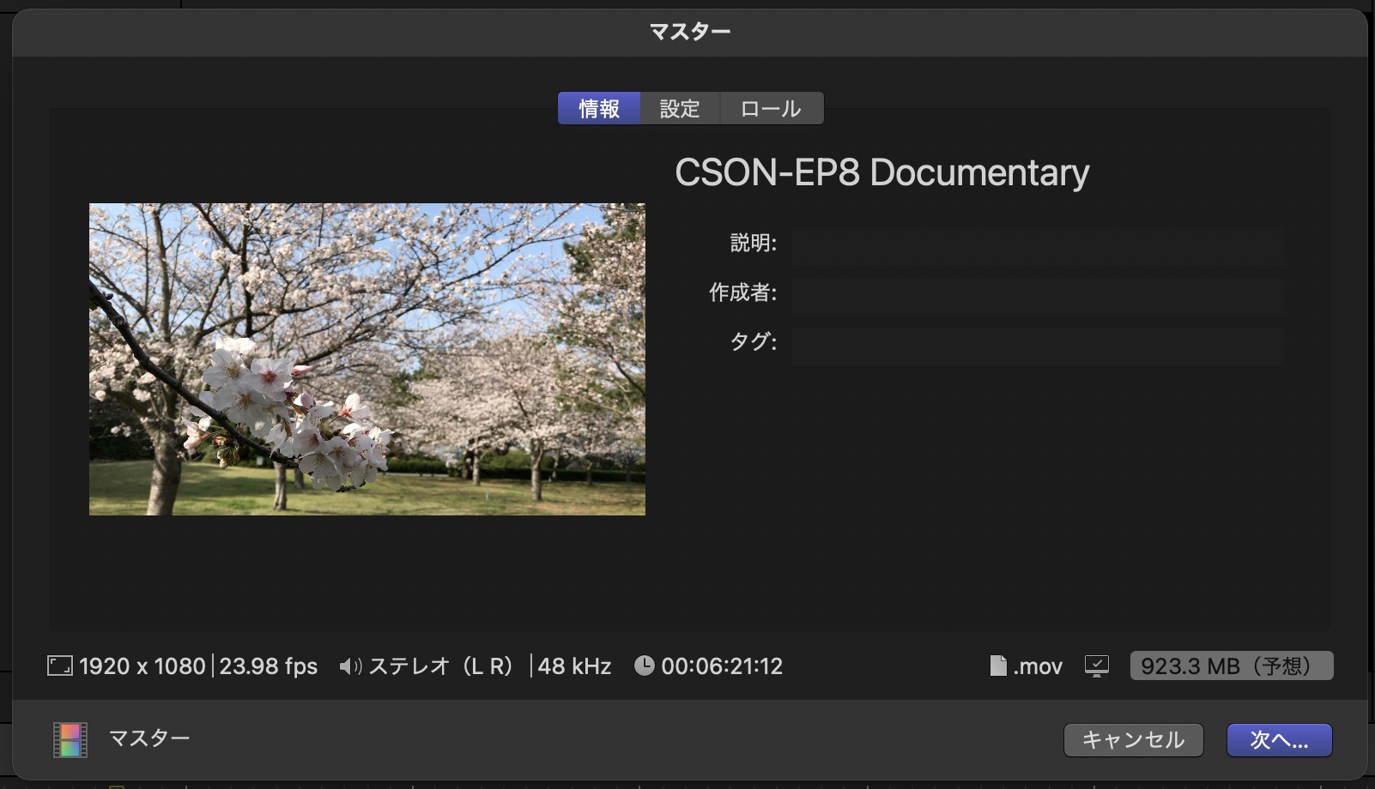Click the cherry blossom preview thumbnail
Viewport: 1375px width, 789px height.
click(x=367, y=359)
